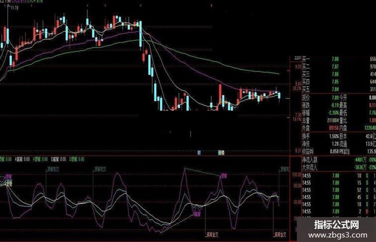Click the 6.31 price level on the axis

click(x=298, y=151)
